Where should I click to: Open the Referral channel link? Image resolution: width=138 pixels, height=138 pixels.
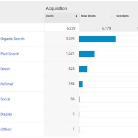6,84
